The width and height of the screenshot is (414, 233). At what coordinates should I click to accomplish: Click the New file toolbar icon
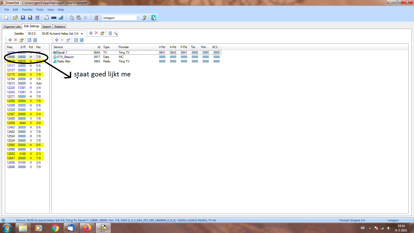6,18
